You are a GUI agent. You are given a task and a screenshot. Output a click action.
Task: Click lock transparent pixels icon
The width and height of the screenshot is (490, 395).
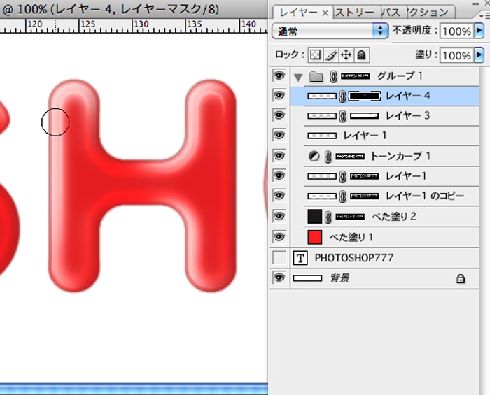coord(316,55)
